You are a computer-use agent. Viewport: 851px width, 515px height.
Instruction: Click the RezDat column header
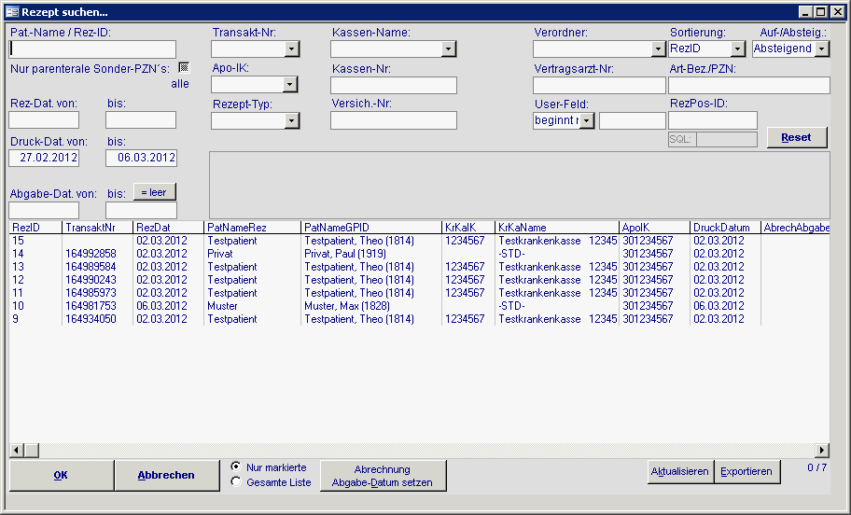168,228
